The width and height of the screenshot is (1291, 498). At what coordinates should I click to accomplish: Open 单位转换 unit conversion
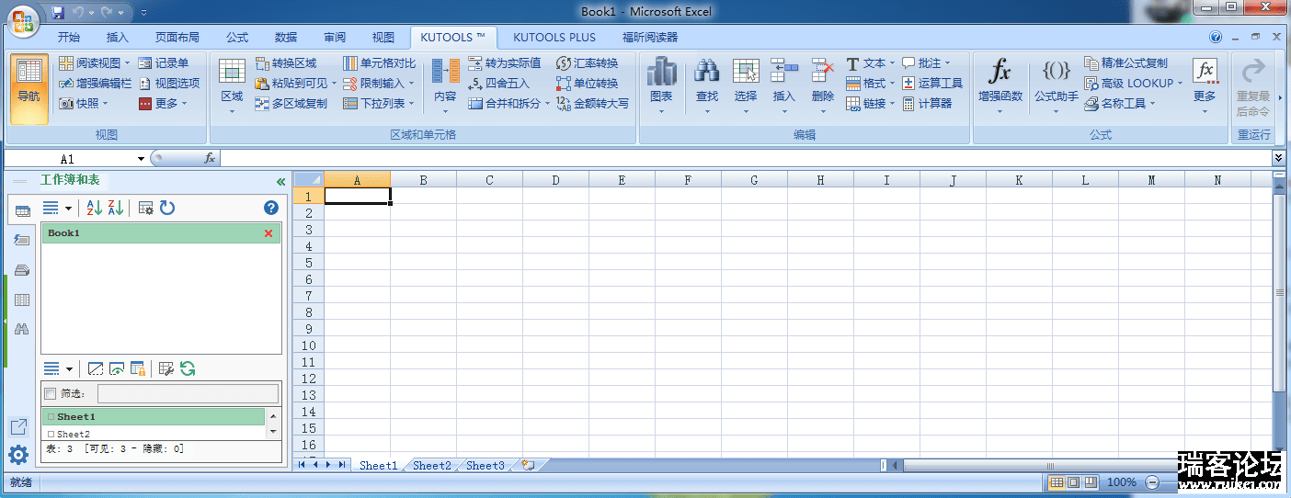pos(588,84)
